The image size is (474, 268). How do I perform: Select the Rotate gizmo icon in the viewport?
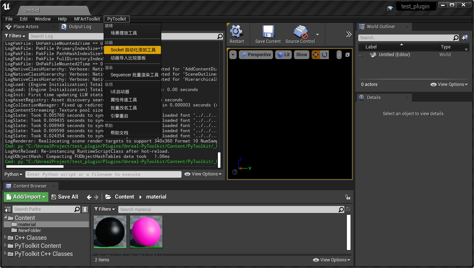325,54
